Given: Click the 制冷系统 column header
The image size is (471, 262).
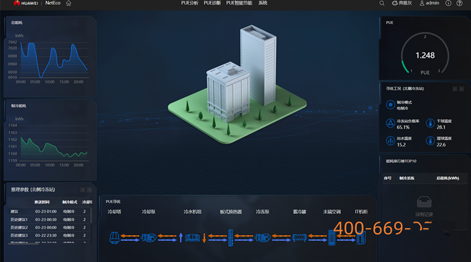Looking at the screenshot, I should pyautogui.click(x=407, y=178).
